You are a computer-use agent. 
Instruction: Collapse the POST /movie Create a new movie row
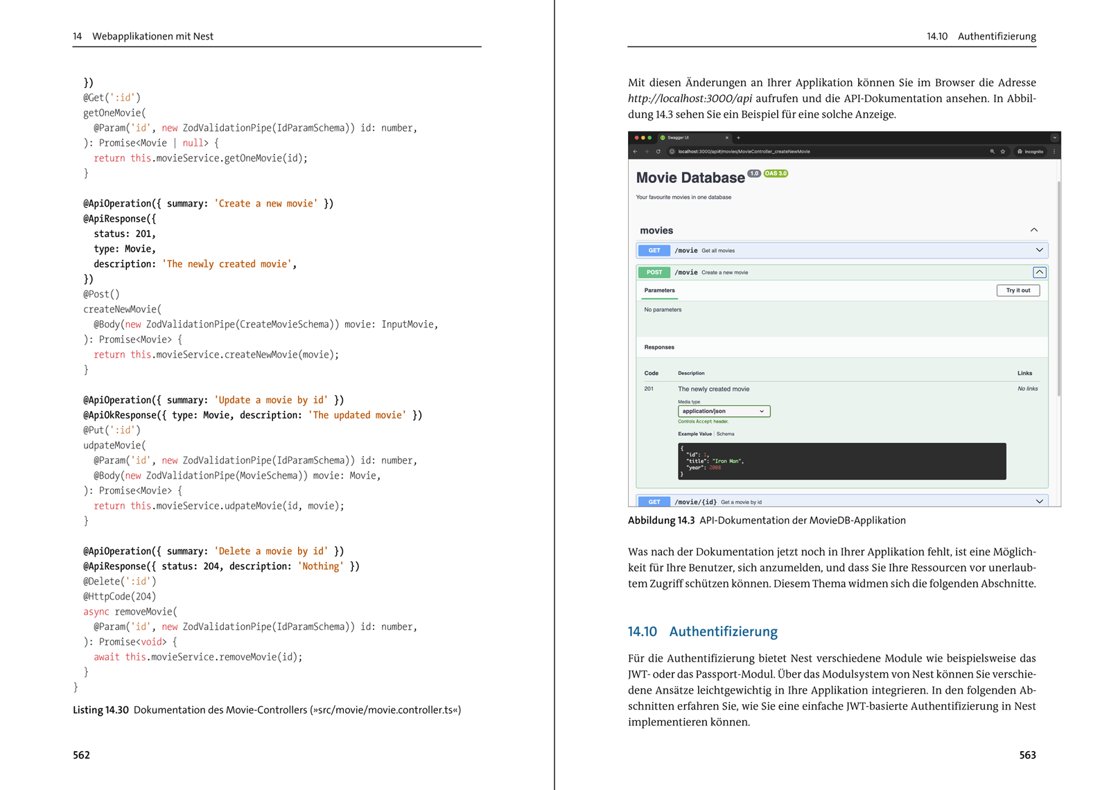1039,272
